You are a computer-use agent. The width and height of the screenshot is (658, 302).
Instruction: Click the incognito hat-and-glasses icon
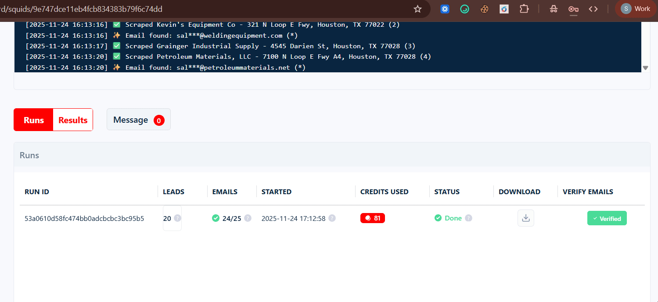click(554, 9)
